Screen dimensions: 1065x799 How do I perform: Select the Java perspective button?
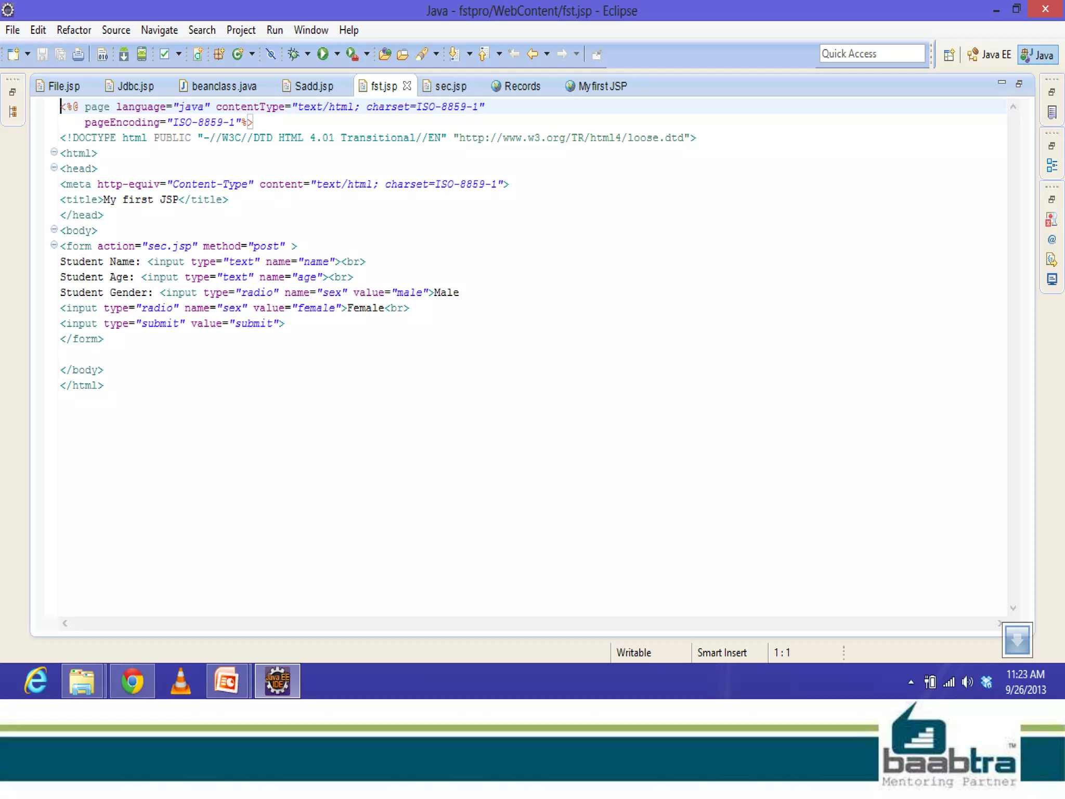point(1038,55)
